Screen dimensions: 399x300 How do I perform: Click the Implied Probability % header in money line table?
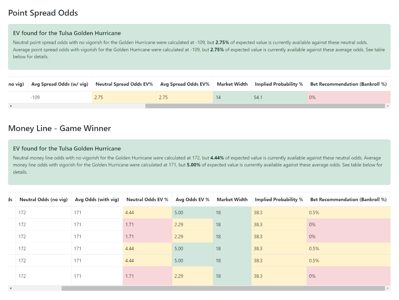tap(279, 199)
